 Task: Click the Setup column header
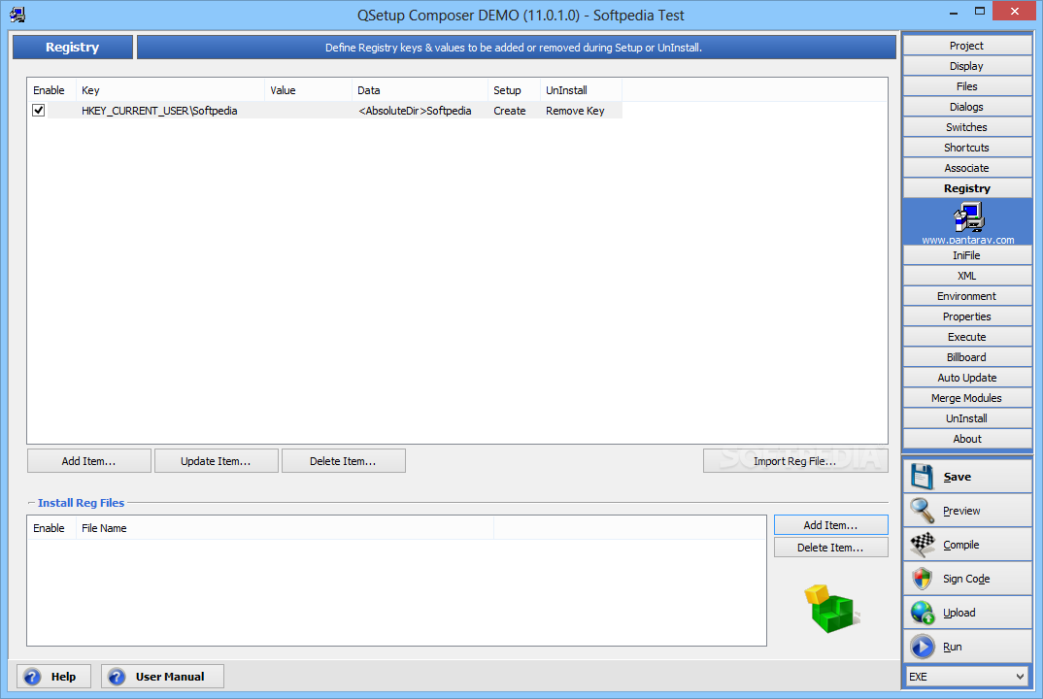click(514, 89)
